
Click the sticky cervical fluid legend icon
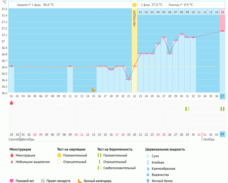click(148, 162)
